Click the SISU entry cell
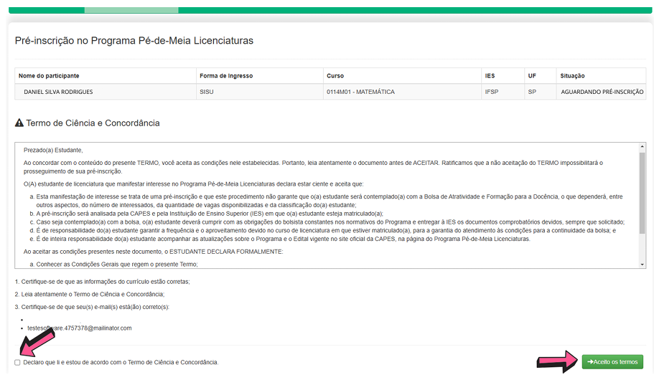Image resolution: width=654 pixels, height=390 pixels. tap(207, 92)
